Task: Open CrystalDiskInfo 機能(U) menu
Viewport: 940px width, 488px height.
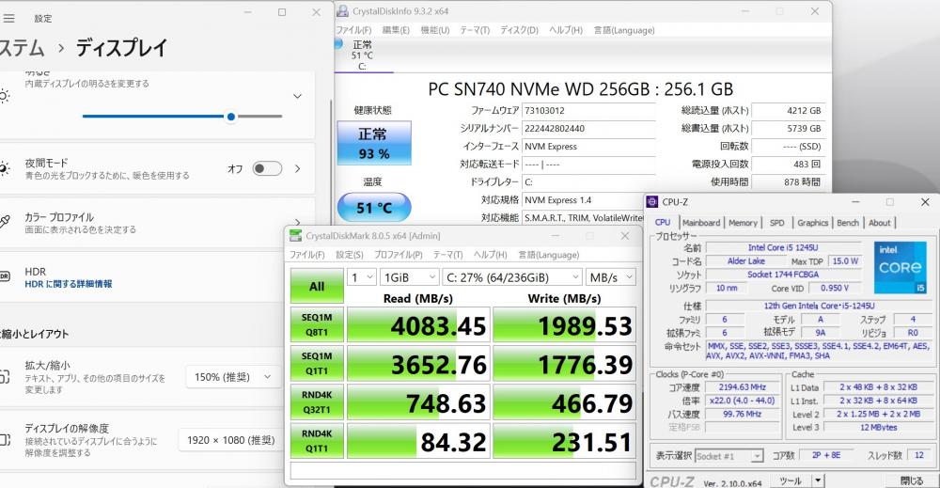Action: click(x=434, y=30)
